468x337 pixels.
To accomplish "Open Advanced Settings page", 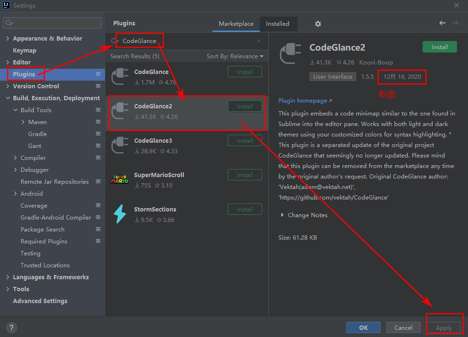I will 40,301.
